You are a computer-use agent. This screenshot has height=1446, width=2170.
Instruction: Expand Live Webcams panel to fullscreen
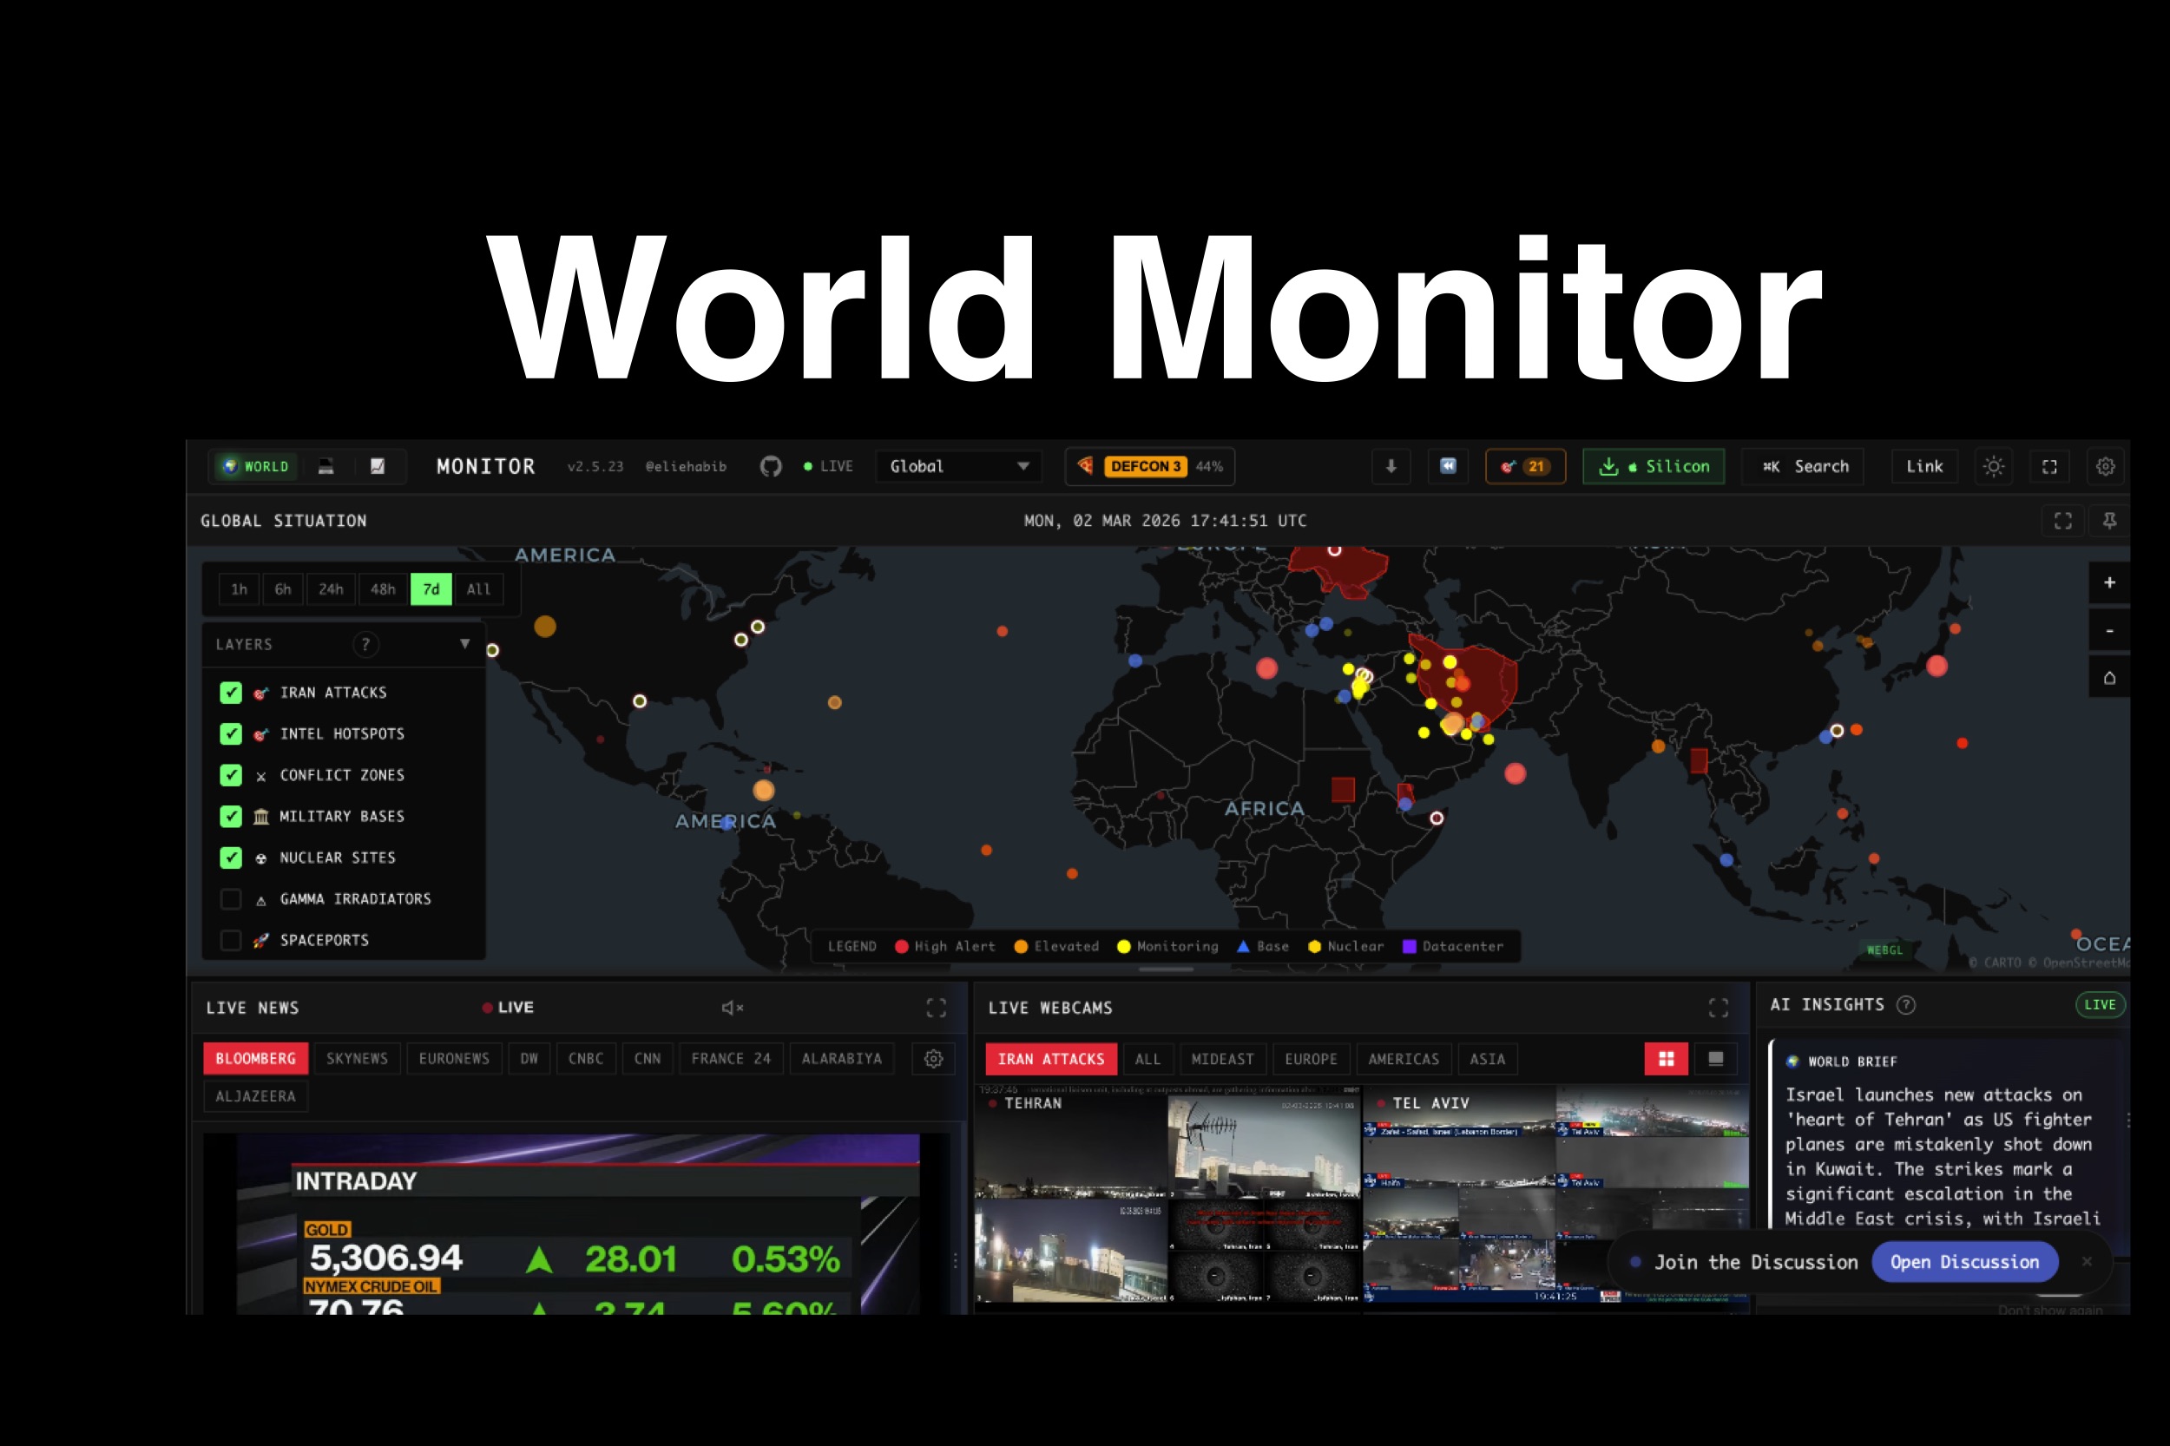click(1717, 1008)
